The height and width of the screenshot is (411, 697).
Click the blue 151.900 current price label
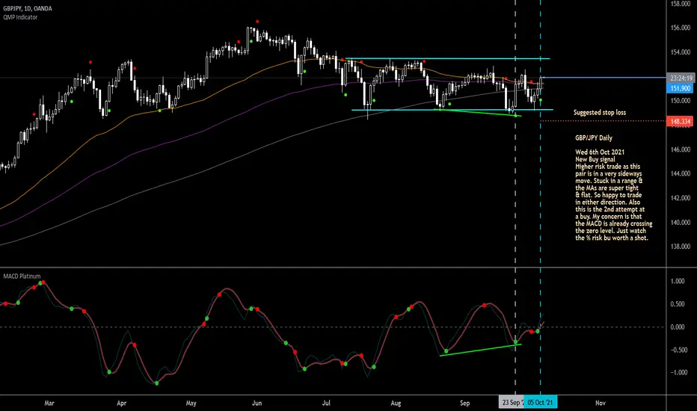[x=680, y=88]
